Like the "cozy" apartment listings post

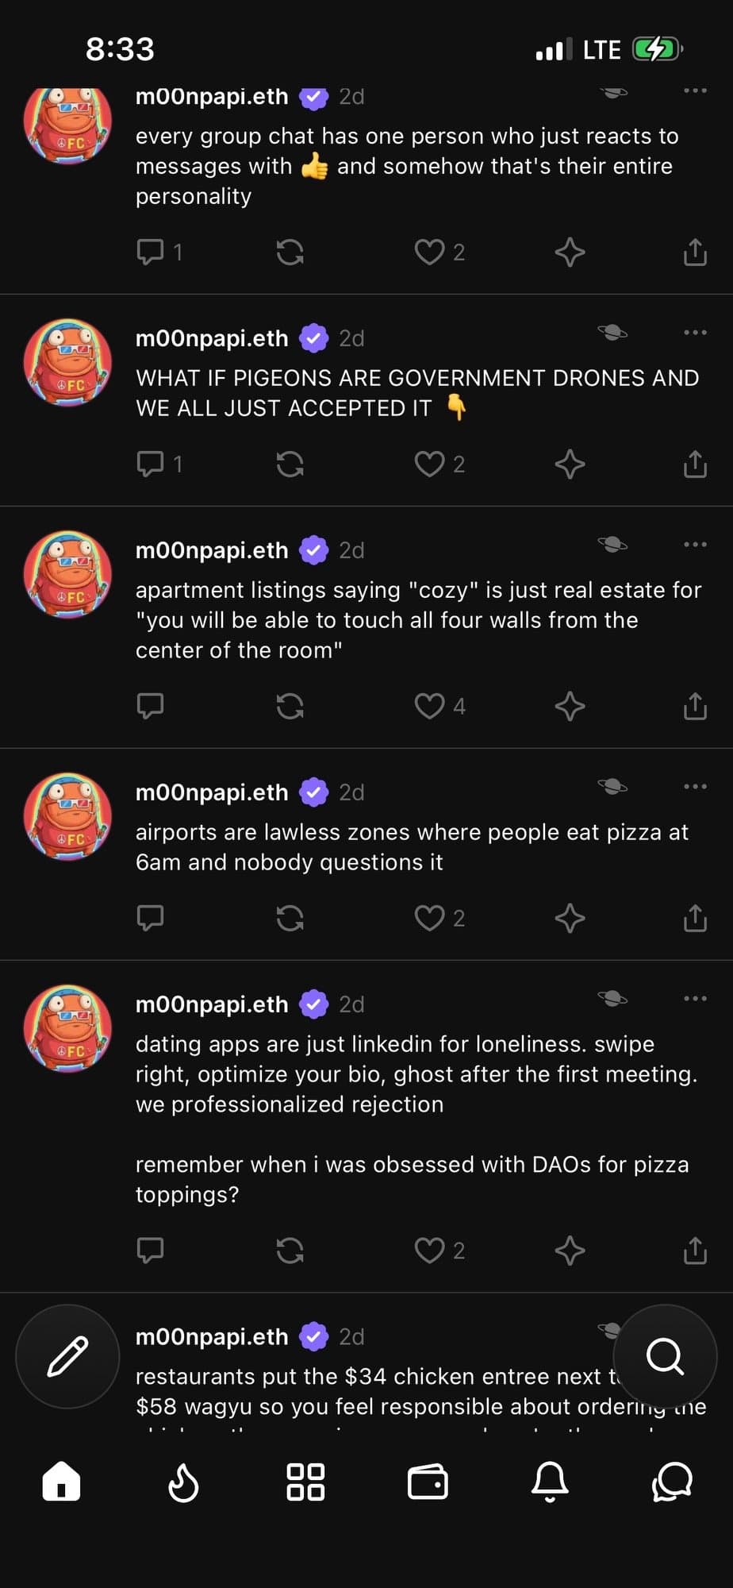click(x=430, y=706)
